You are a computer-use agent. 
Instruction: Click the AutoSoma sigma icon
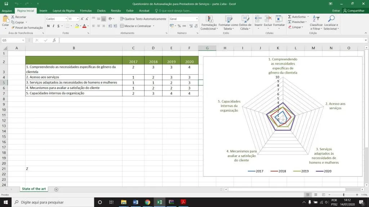(290, 17)
